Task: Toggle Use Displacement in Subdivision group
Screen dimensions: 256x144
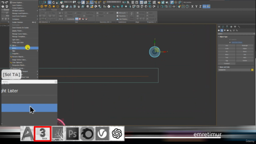Action: point(122,19)
